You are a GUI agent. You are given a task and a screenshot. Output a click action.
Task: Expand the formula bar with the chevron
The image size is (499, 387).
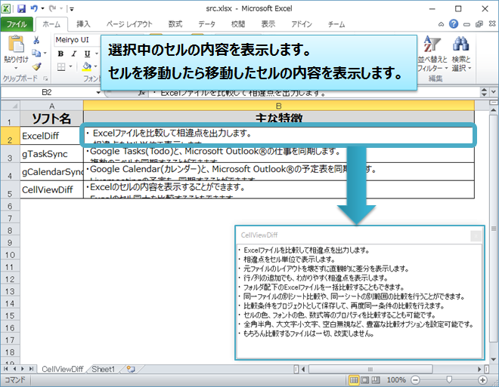pyautogui.click(x=494, y=92)
